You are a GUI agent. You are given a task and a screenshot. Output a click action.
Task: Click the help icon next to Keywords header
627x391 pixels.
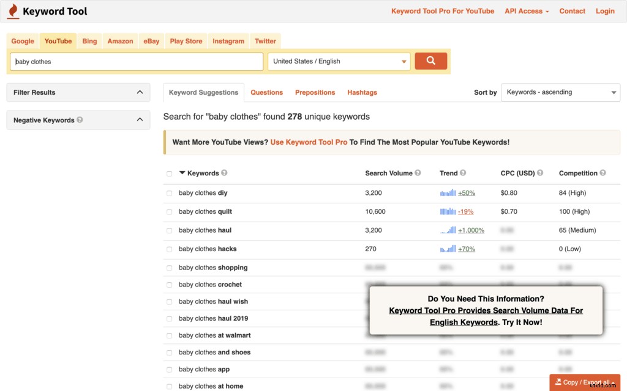[223, 173]
